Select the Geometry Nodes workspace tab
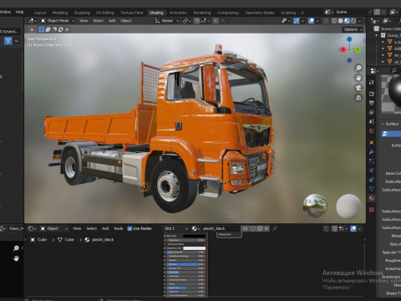The width and height of the screenshot is (401, 301). (260, 13)
